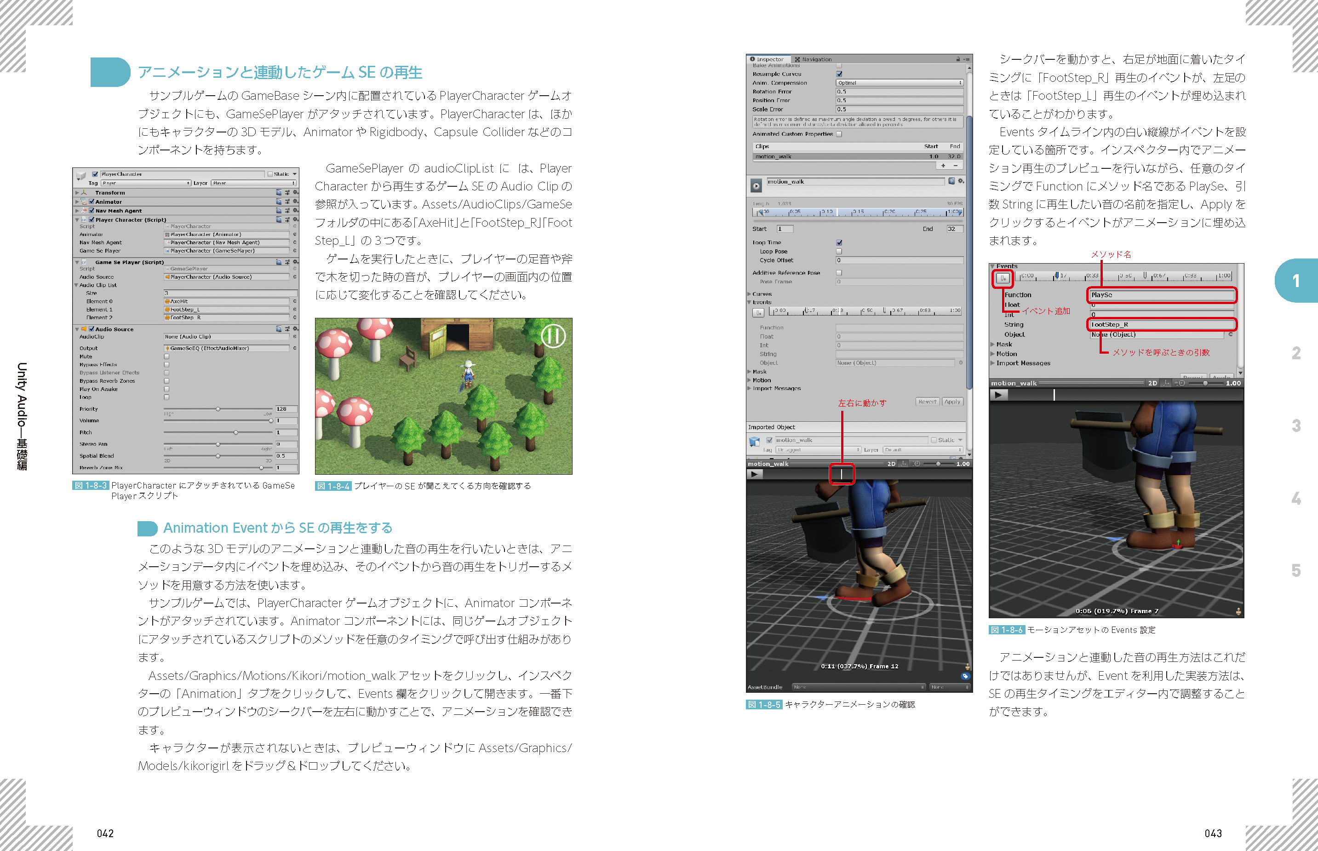This screenshot has width=1318, height=851.
Task: Click the Audio Source help book icon
Action: click(279, 329)
